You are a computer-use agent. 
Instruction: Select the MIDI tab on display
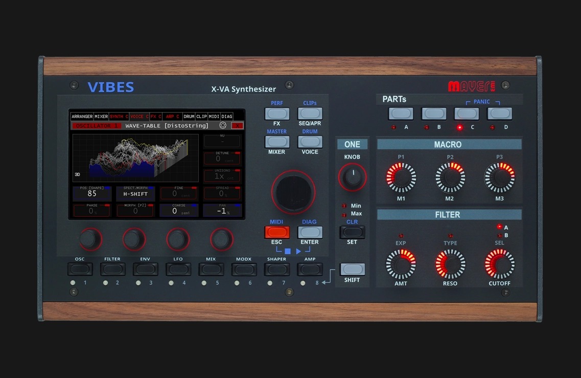(x=214, y=117)
